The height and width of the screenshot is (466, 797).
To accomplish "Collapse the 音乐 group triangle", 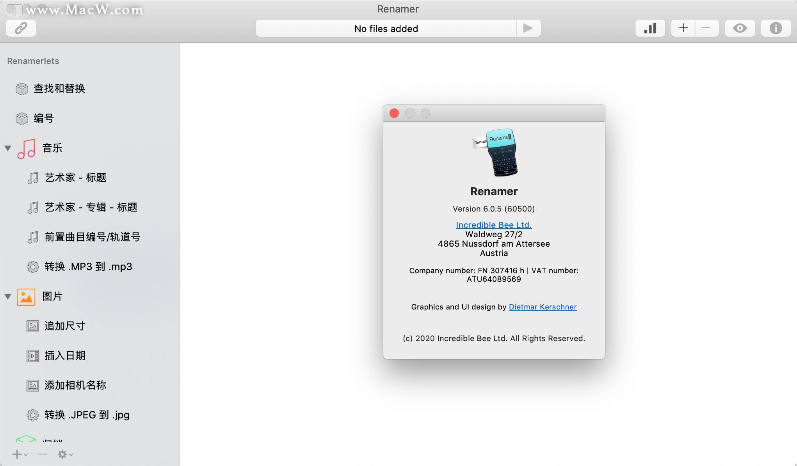I will point(8,148).
